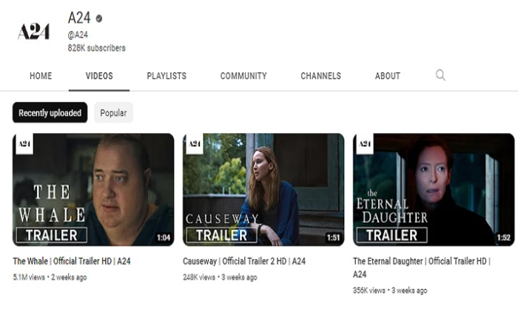Click the 1:52 duration badge on Eternal Daughter
The height and width of the screenshot is (326, 518).
[503, 237]
